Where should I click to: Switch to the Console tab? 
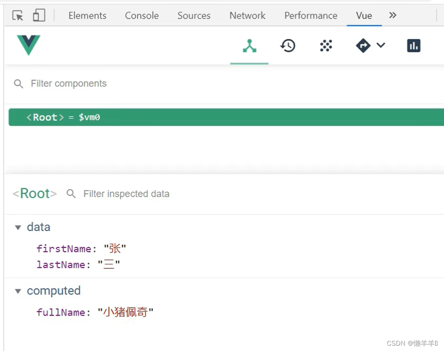142,16
